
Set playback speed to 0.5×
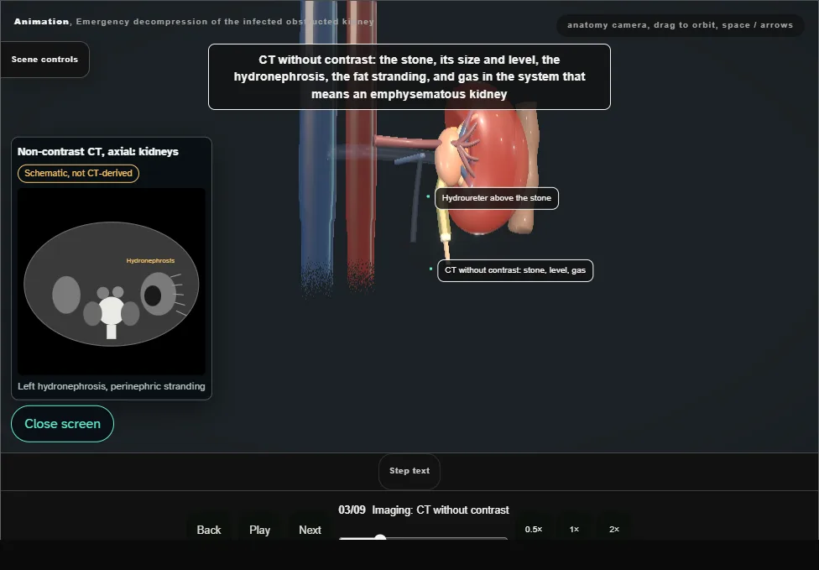534,529
